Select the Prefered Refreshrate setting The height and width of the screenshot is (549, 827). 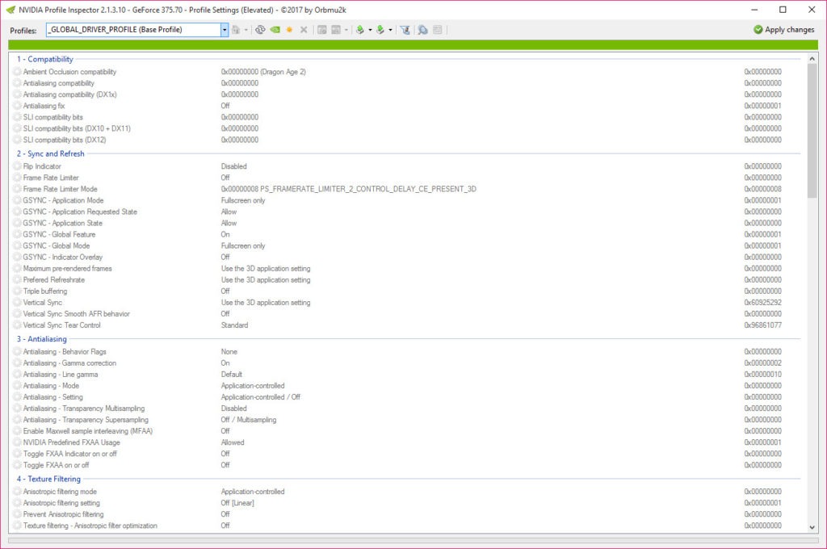tap(54, 280)
